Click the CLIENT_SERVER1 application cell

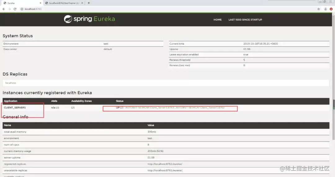15,108
